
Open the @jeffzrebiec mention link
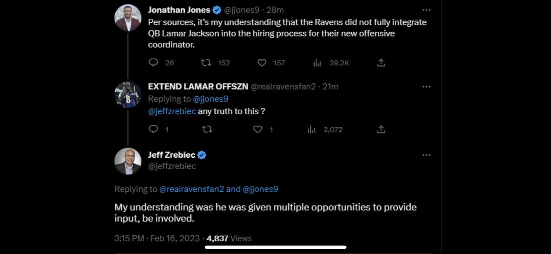tap(172, 111)
